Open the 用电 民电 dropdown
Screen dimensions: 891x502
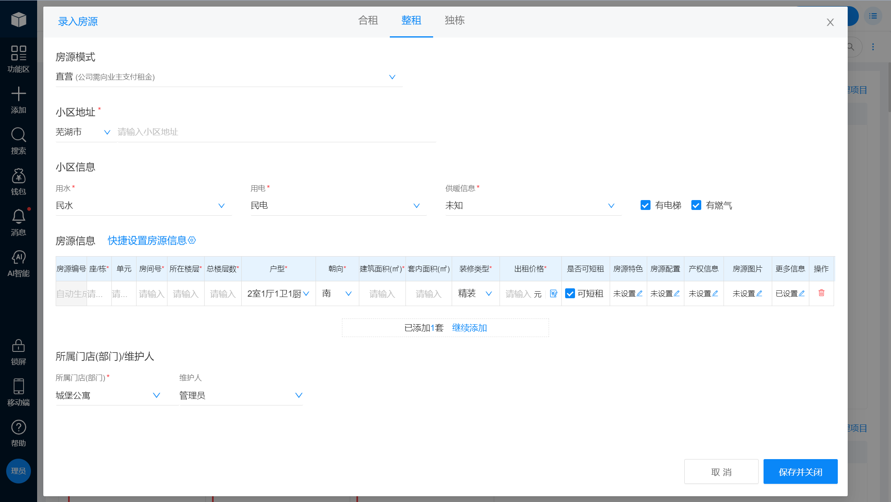(338, 205)
